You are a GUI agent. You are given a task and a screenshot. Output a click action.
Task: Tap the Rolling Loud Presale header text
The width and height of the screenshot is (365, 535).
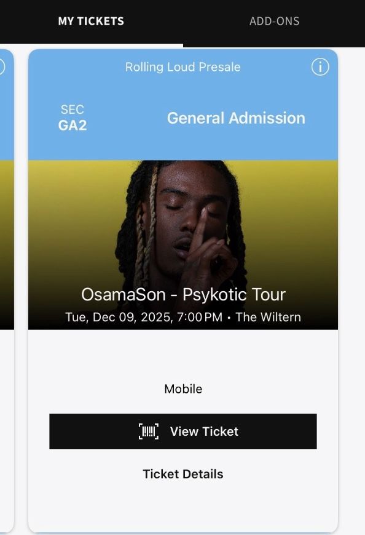tap(183, 67)
